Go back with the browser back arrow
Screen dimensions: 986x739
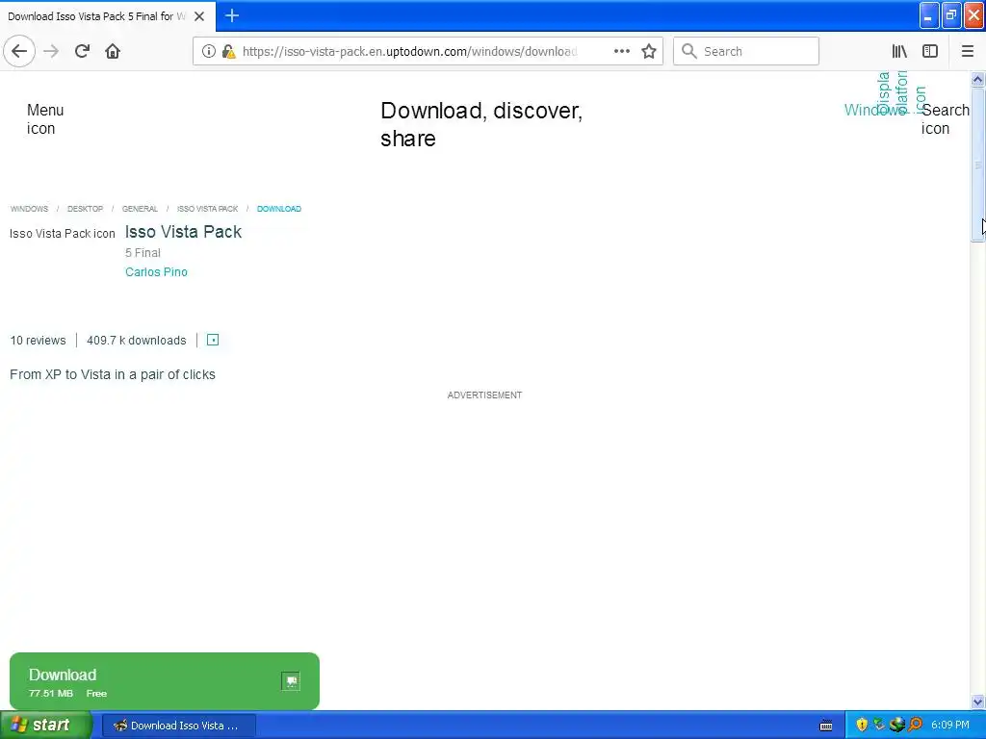coord(19,51)
